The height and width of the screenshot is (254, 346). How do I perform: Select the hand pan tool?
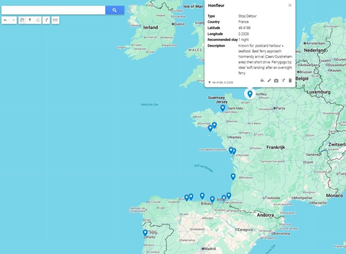(22, 20)
